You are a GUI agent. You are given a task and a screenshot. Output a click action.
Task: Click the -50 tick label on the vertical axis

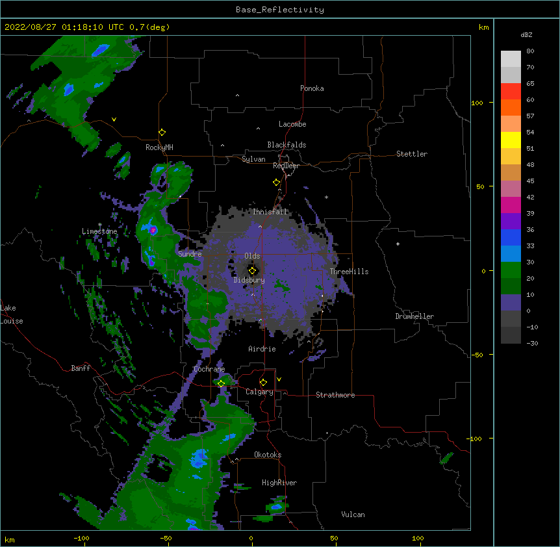pyautogui.click(x=477, y=355)
